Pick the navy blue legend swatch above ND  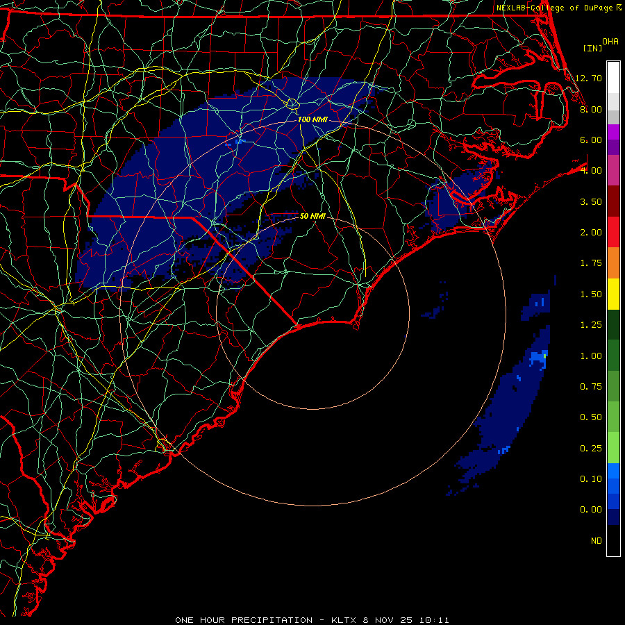click(x=613, y=517)
